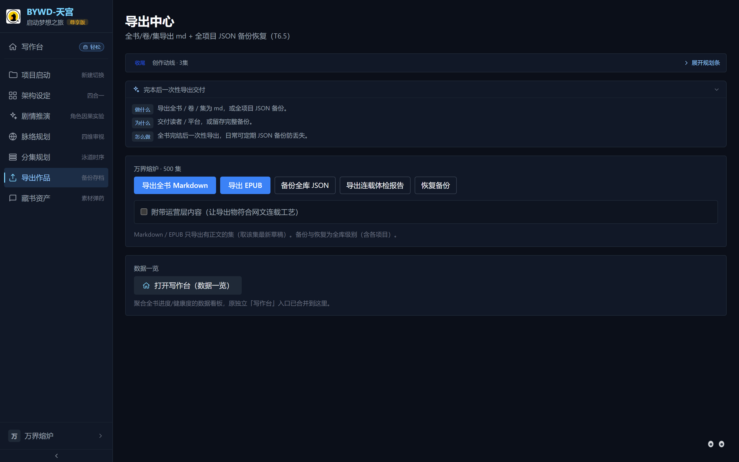Open the 分集规划 menu item

pyautogui.click(x=56, y=157)
